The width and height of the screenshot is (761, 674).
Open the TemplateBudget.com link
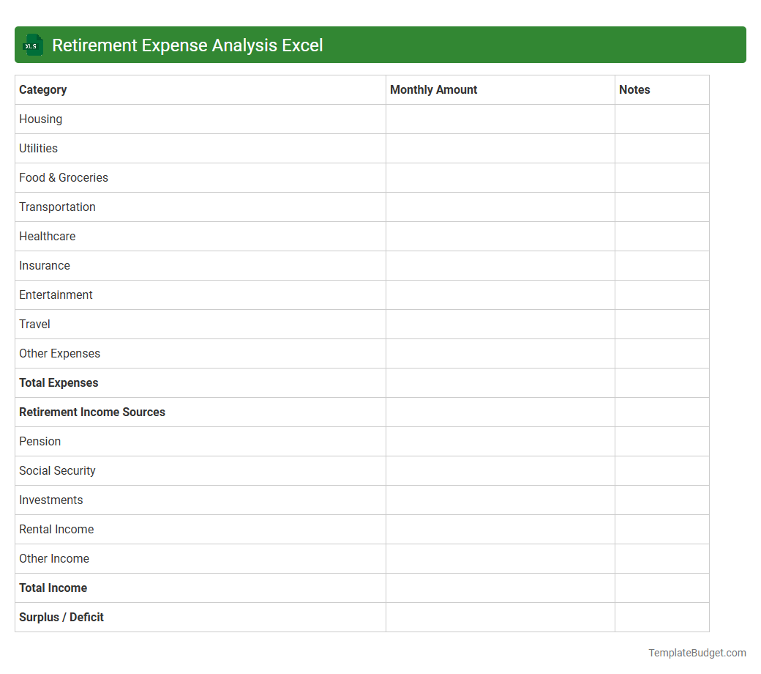pyautogui.click(x=697, y=652)
